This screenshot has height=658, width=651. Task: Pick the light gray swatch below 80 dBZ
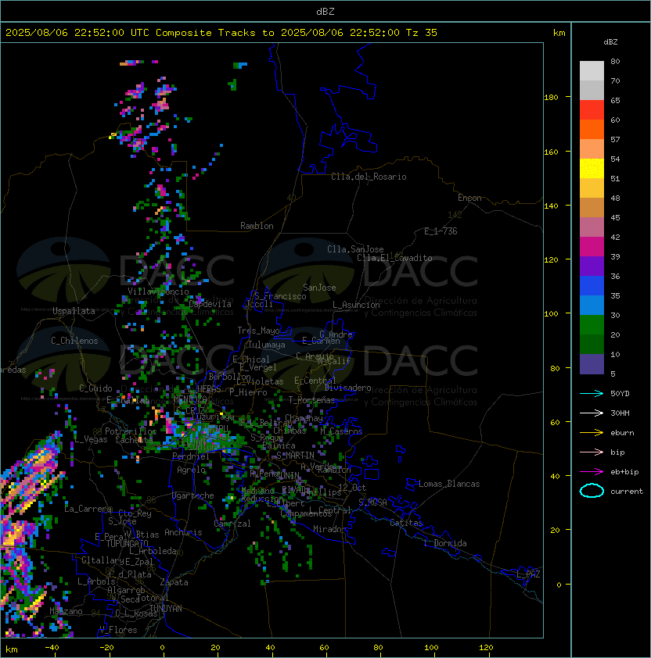coord(592,70)
